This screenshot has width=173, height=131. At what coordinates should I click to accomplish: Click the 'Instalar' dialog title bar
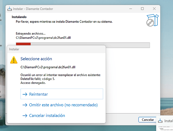[56, 49]
